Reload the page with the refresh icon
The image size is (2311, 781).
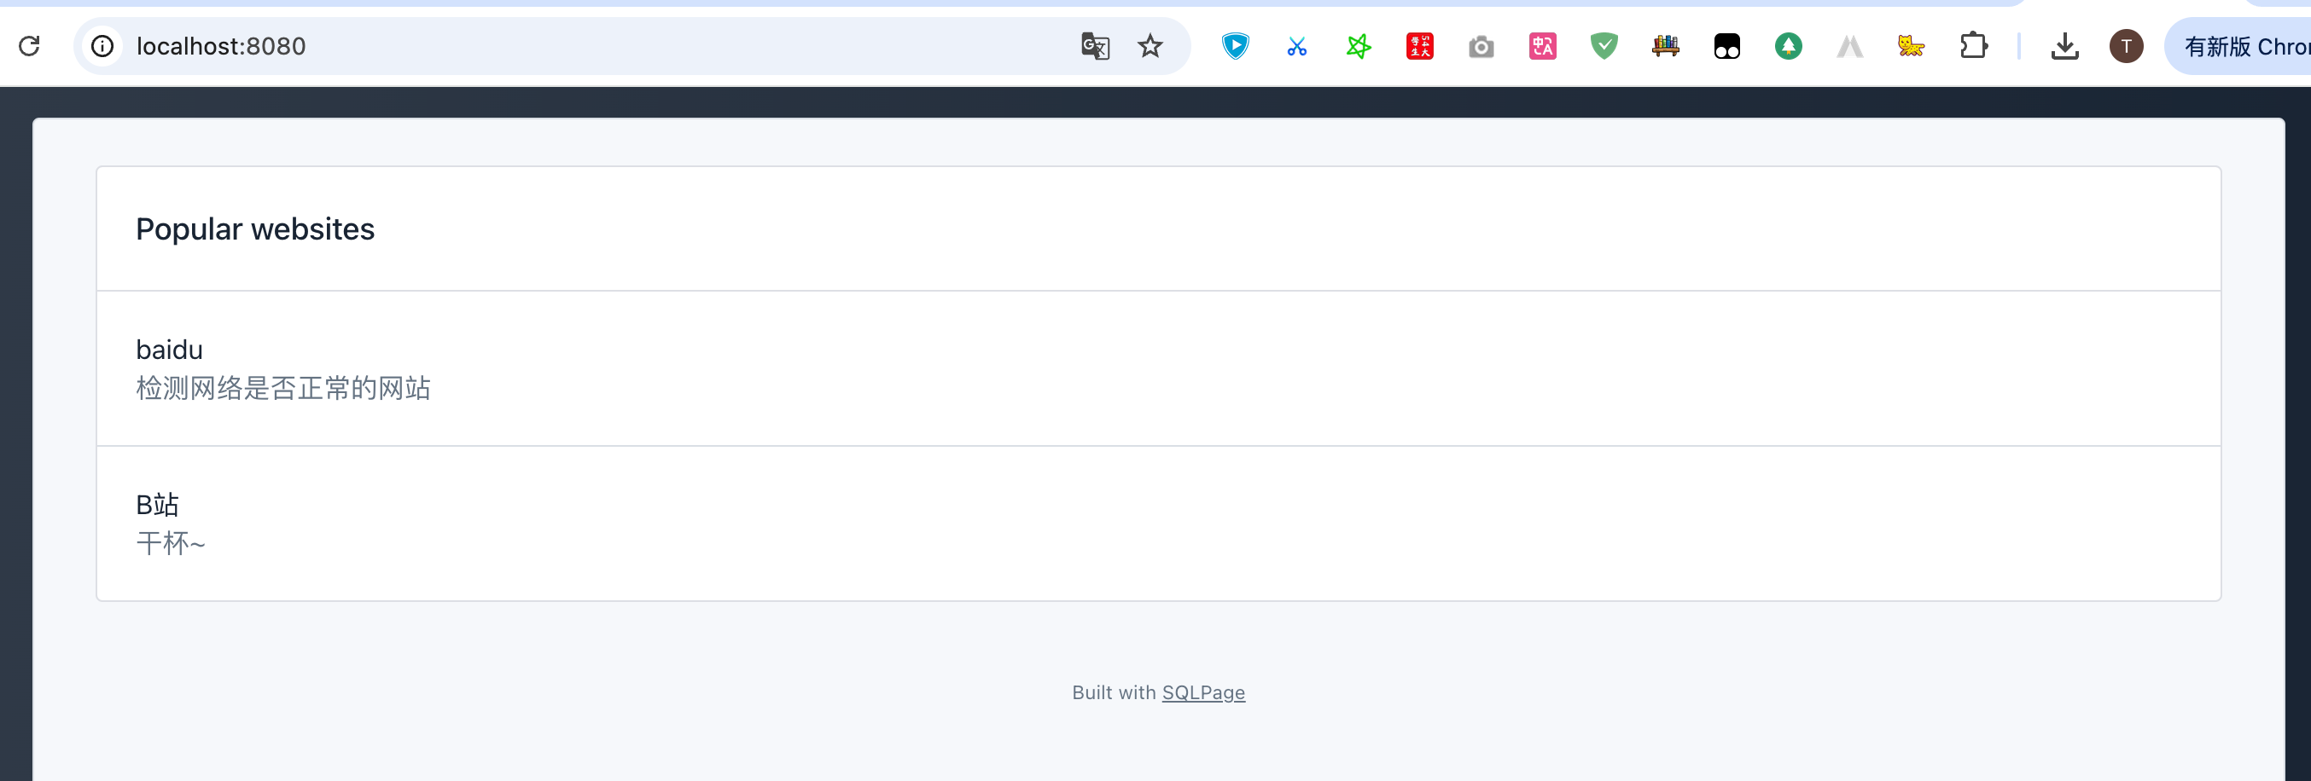click(x=30, y=46)
